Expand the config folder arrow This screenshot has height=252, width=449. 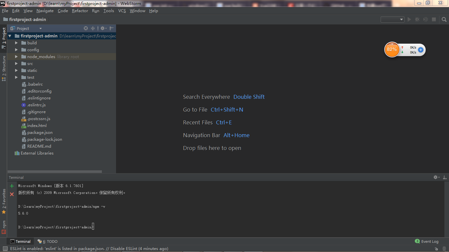[16, 50]
